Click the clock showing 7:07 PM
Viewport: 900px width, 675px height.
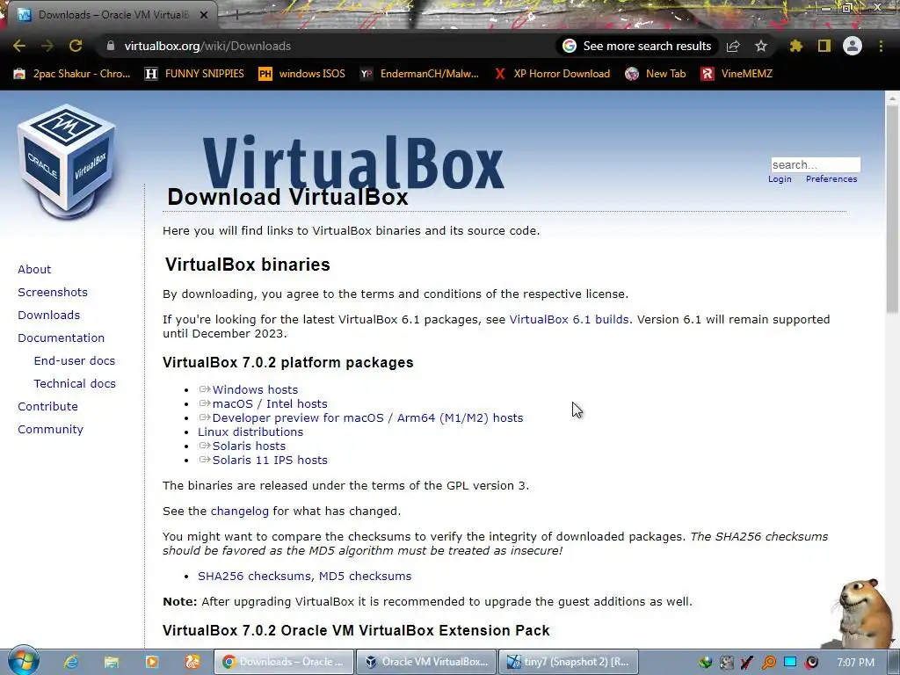pyautogui.click(x=855, y=663)
